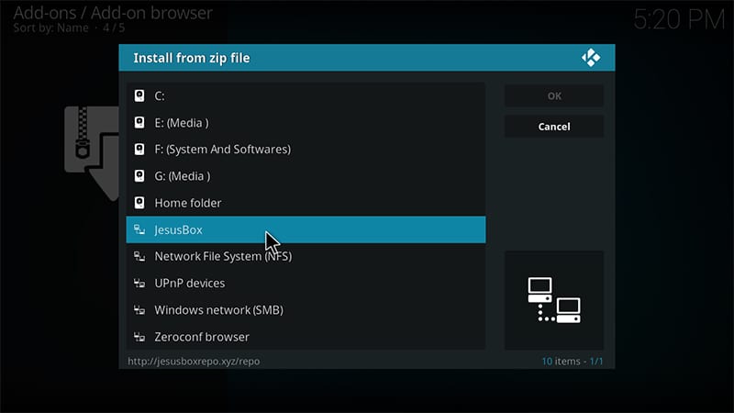Click the Home folder icon
The height and width of the screenshot is (413, 734).
[139, 203]
